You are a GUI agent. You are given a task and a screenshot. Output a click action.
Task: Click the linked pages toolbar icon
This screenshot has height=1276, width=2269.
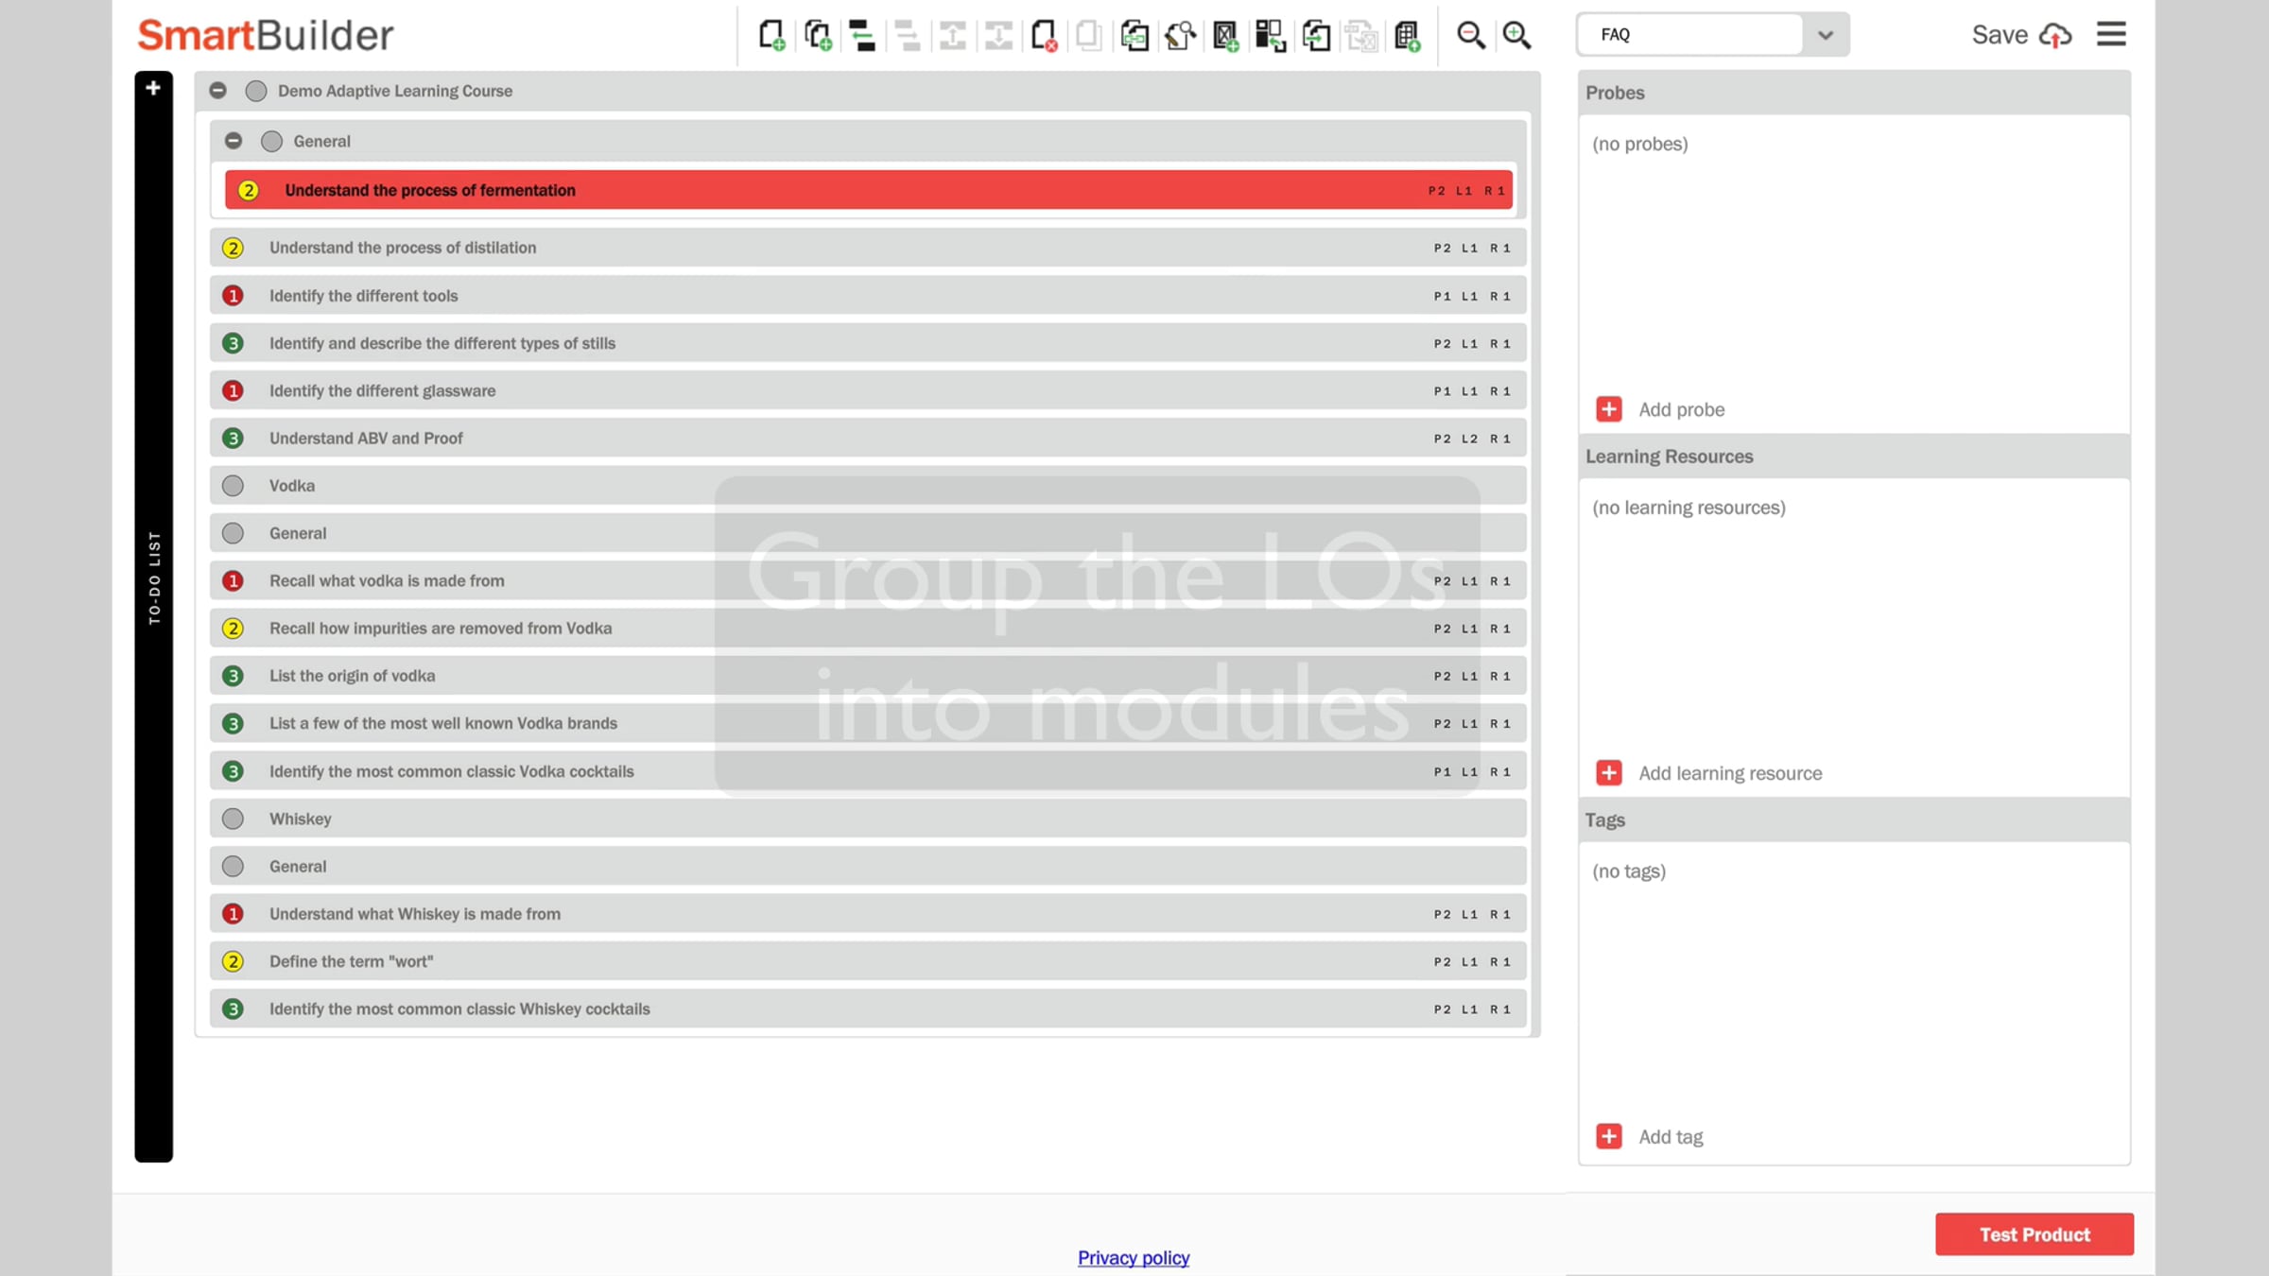(1134, 35)
